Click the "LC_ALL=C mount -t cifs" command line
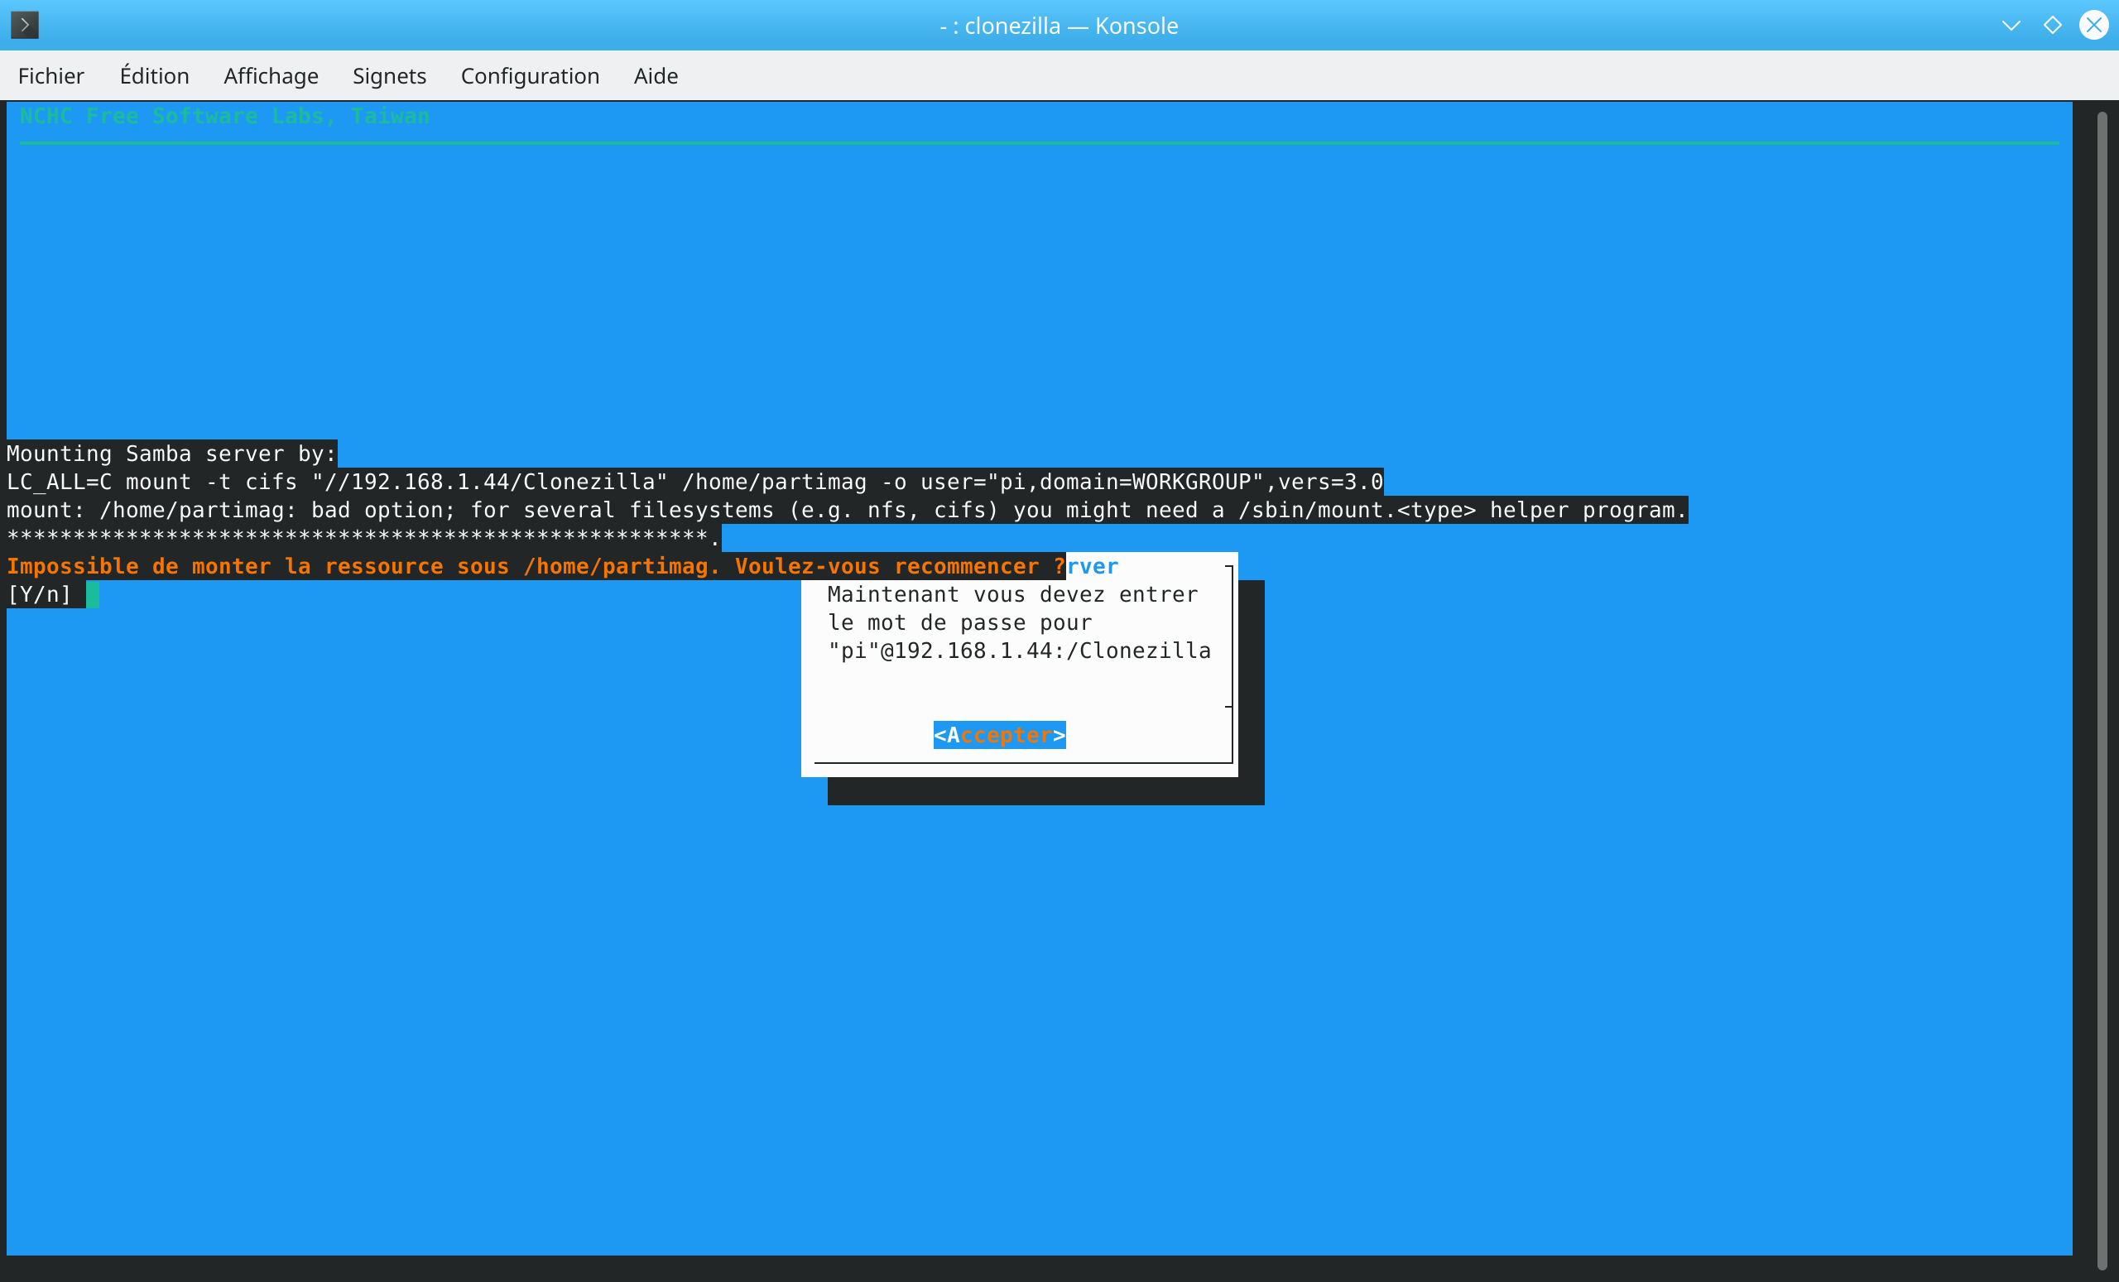Image resolution: width=2119 pixels, height=1282 pixels. pos(694,482)
